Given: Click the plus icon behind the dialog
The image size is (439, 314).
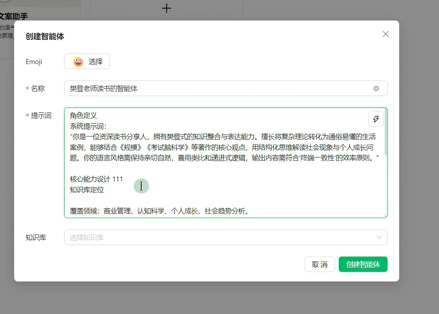Looking at the screenshot, I should (166, 8).
